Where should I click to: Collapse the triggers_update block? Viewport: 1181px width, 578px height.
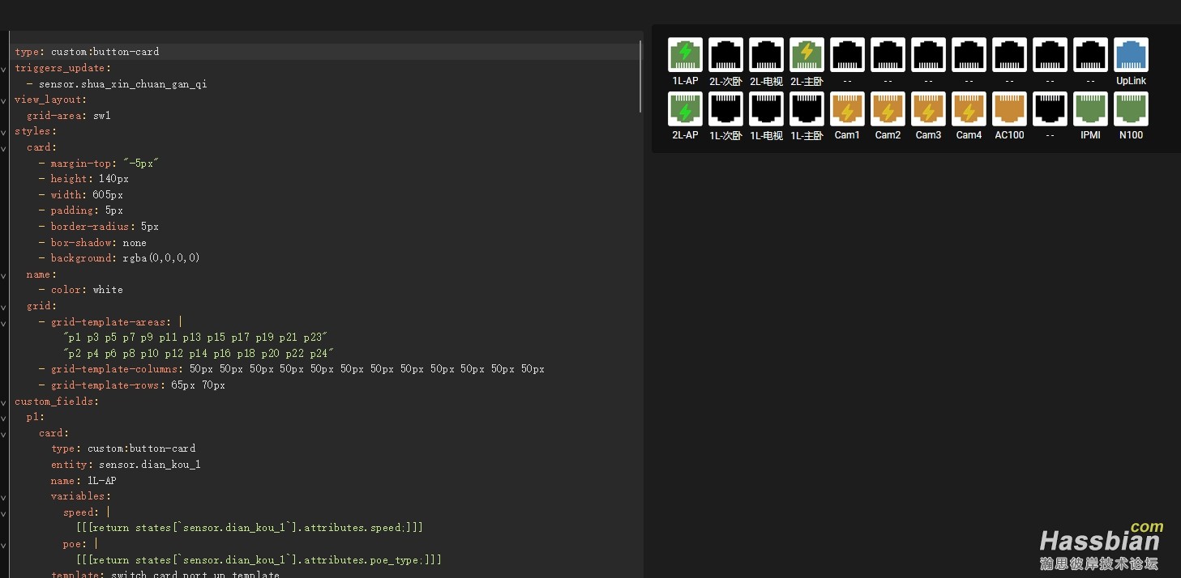tap(4, 69)
